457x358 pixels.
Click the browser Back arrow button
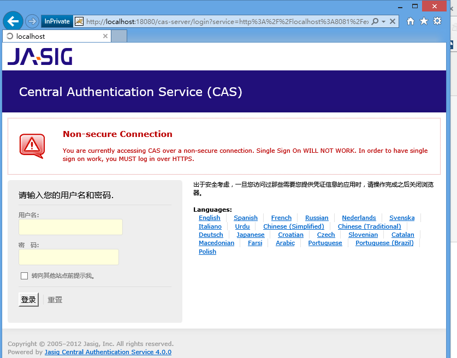[13, 21]
